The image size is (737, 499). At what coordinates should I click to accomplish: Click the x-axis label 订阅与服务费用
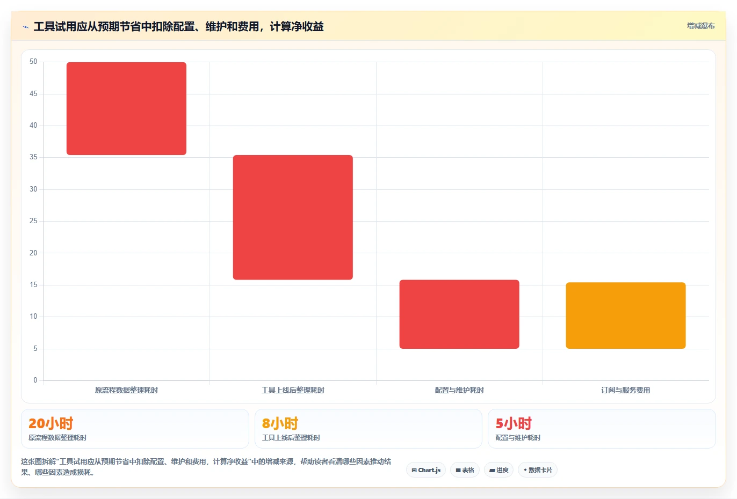(x=626, y=391)
